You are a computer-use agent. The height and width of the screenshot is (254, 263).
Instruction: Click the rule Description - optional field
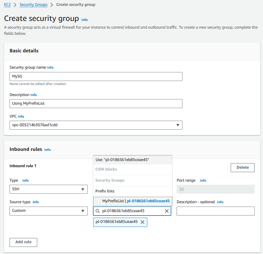(215, 211)
